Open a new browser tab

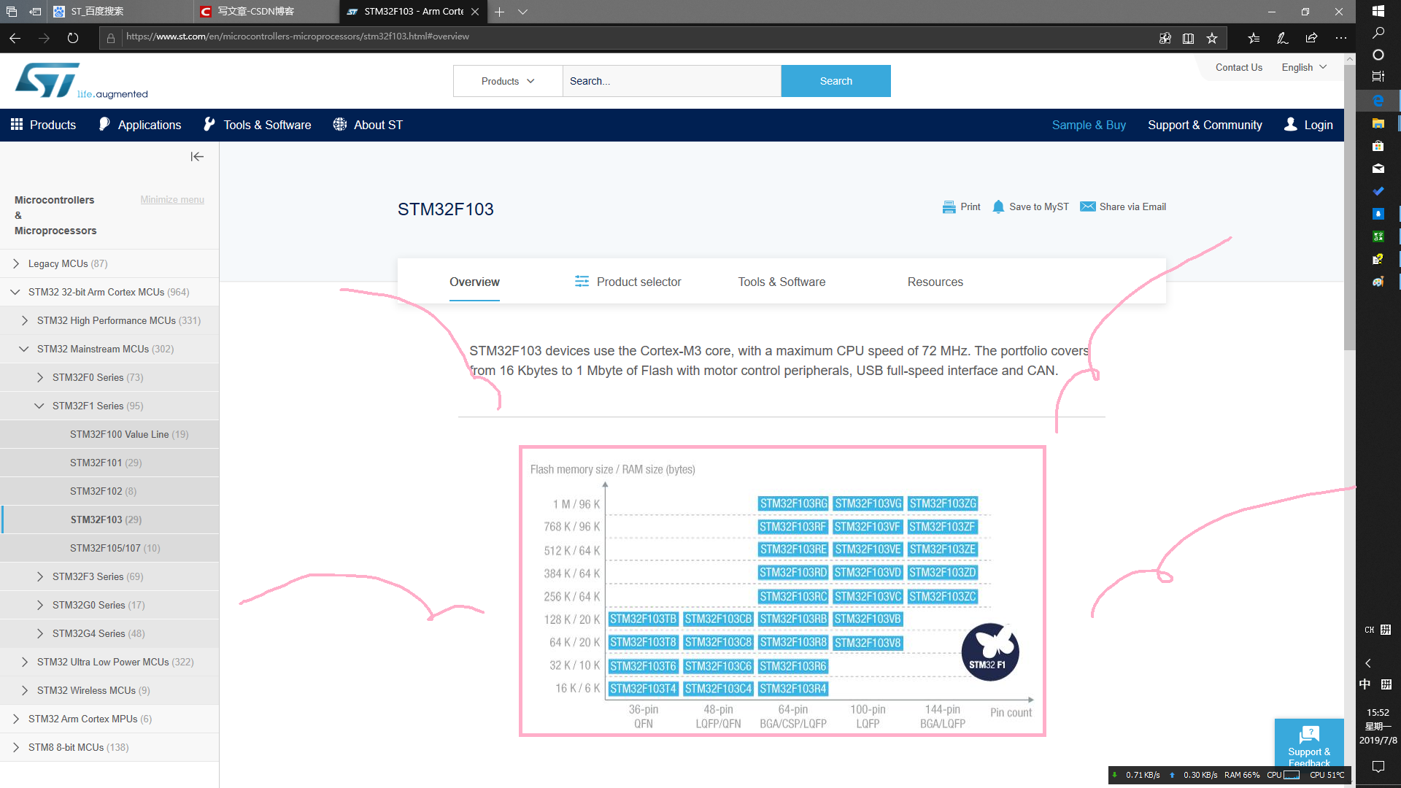coord(499,12)
